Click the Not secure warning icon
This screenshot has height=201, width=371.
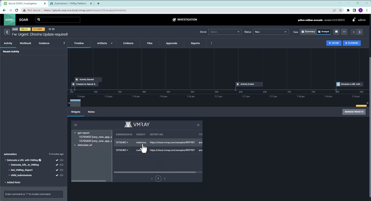click(x=24, y=10)
